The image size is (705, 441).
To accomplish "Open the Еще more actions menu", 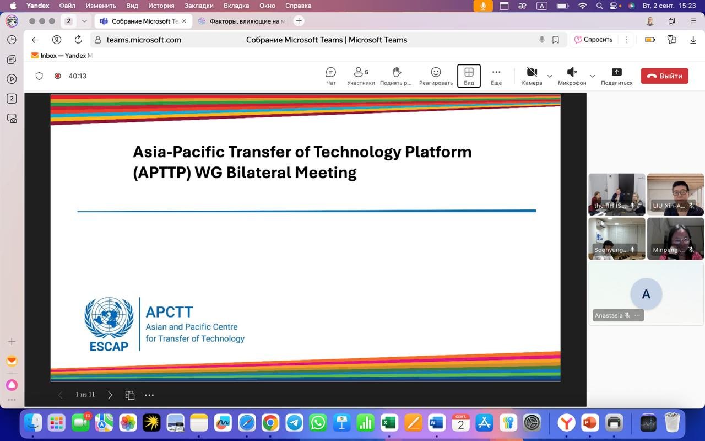I will pyautogui.click(x=496, y=76).
